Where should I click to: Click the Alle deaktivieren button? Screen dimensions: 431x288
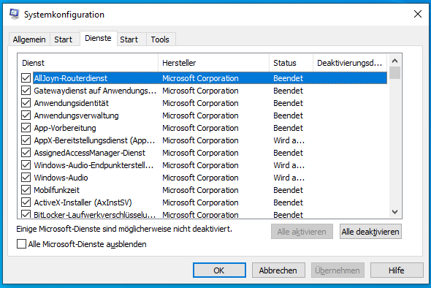[x=370, y=232]
